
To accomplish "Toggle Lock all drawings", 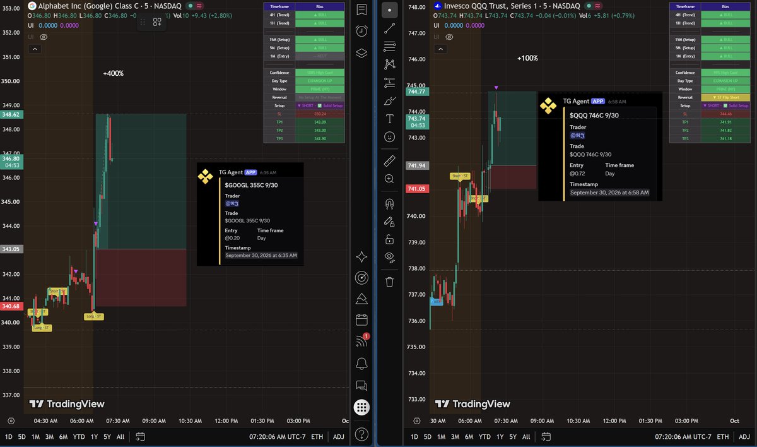I will (389, 239).
